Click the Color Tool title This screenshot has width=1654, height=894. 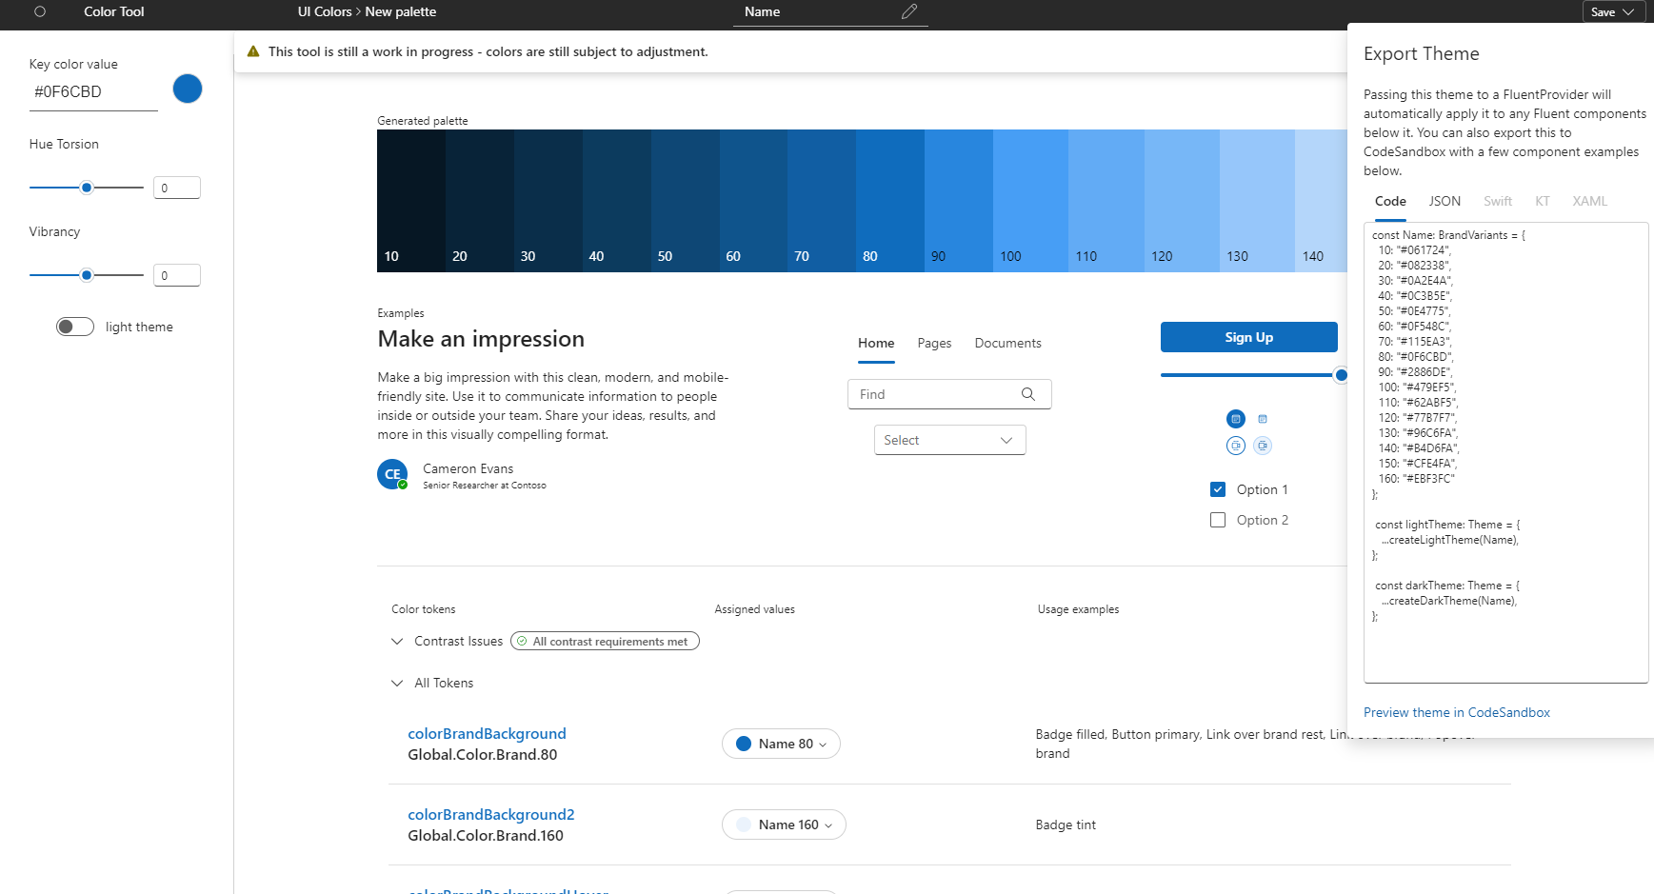pyautogui.click(x=114, y=11)
